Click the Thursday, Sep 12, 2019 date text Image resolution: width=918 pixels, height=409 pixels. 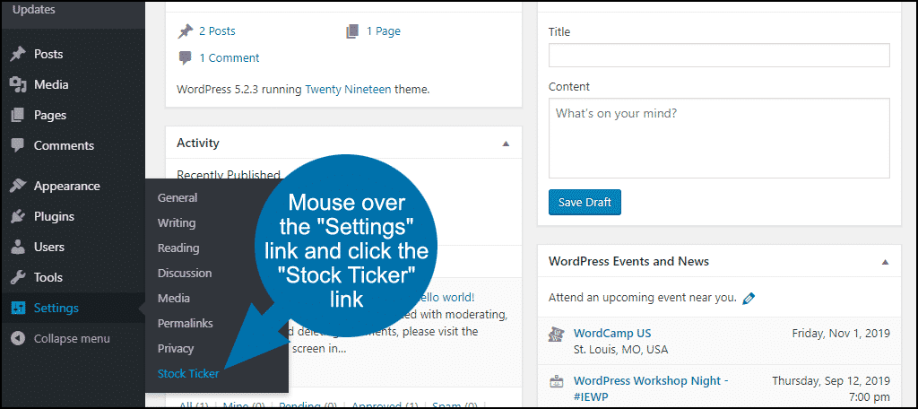tap(831, 381)
